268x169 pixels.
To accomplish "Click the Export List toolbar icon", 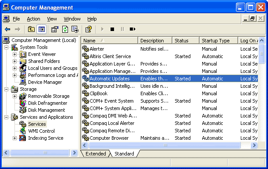I will click(x=75, y=29).
